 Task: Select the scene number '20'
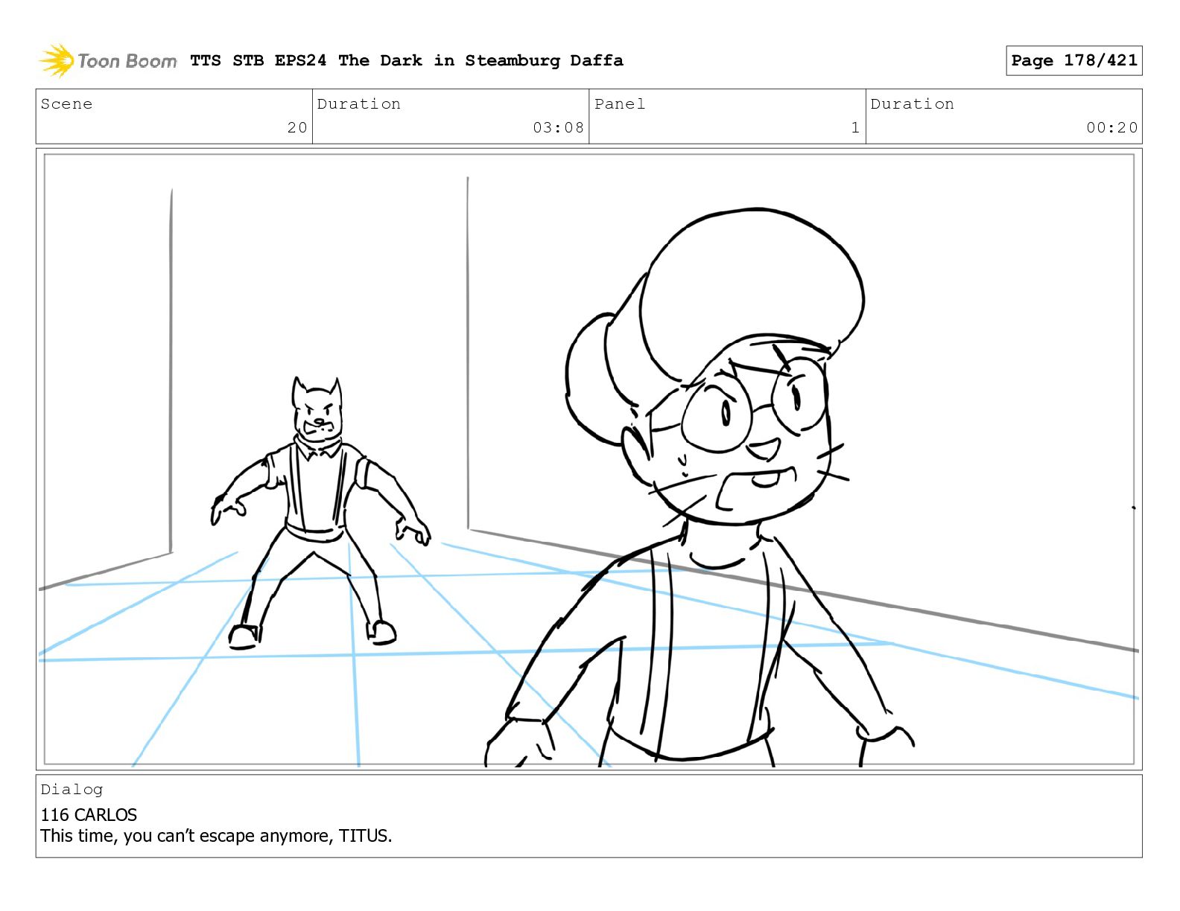point(297,127)
